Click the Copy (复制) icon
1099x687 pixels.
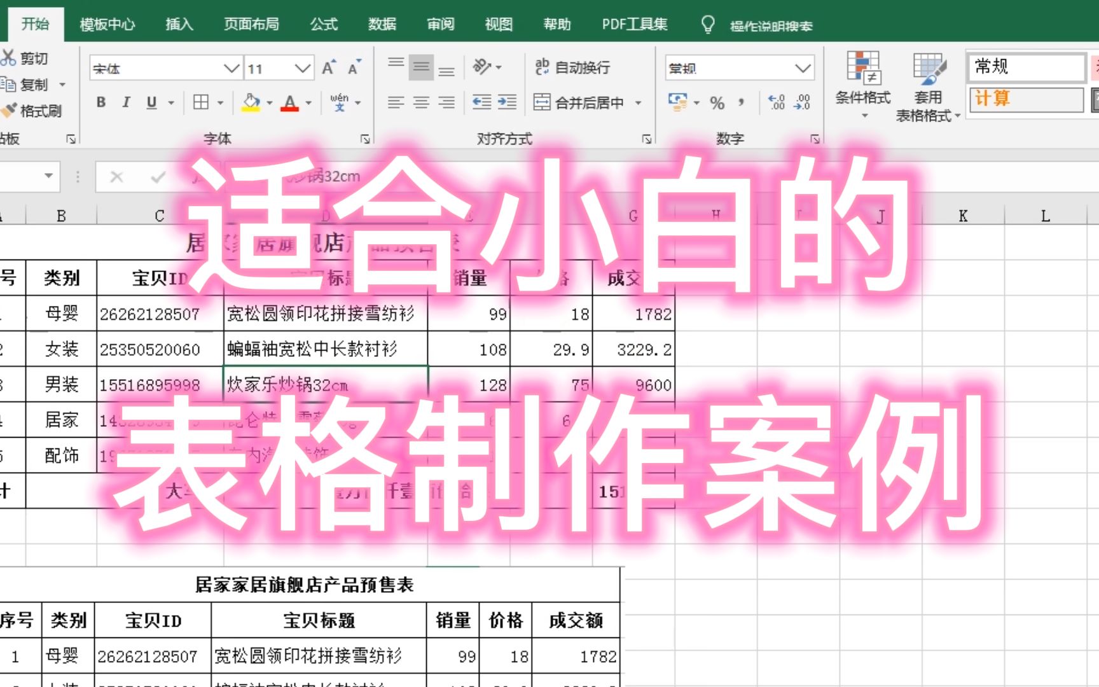coord(8,84)
